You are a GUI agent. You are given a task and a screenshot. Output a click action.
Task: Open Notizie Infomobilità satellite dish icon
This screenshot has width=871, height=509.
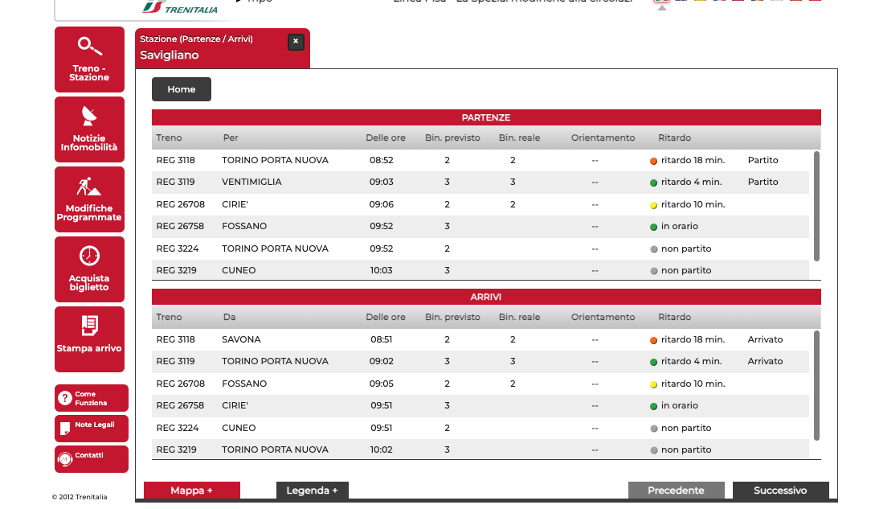[89, 116]
